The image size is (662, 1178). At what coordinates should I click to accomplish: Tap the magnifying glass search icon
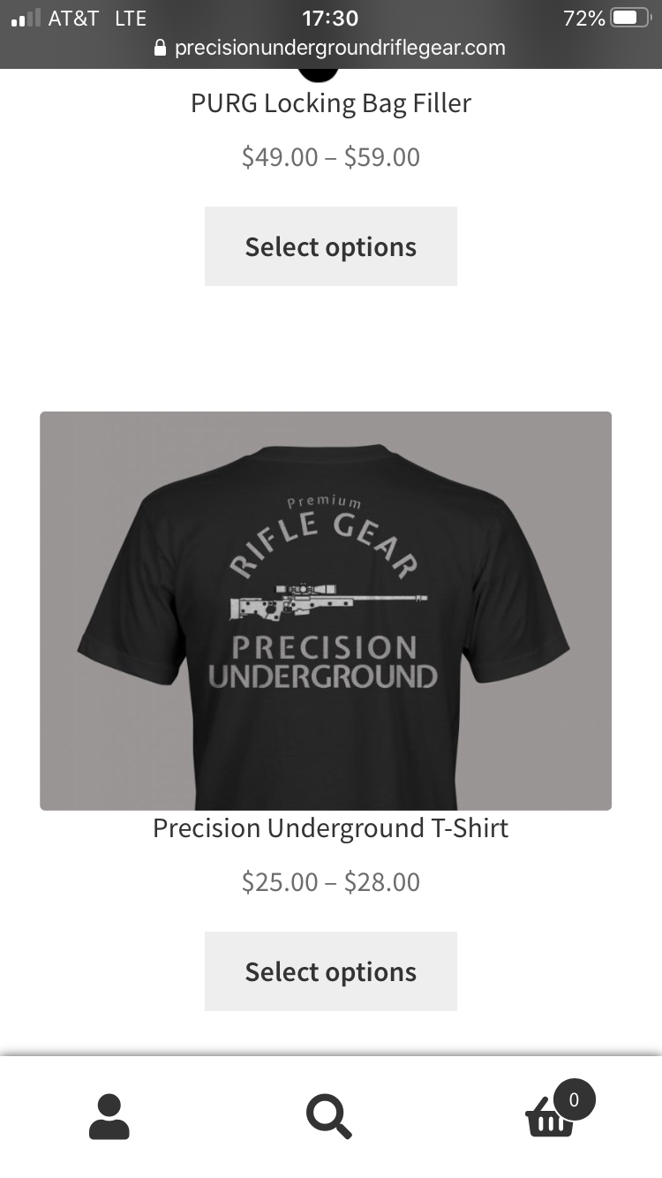coord(329,1117)
